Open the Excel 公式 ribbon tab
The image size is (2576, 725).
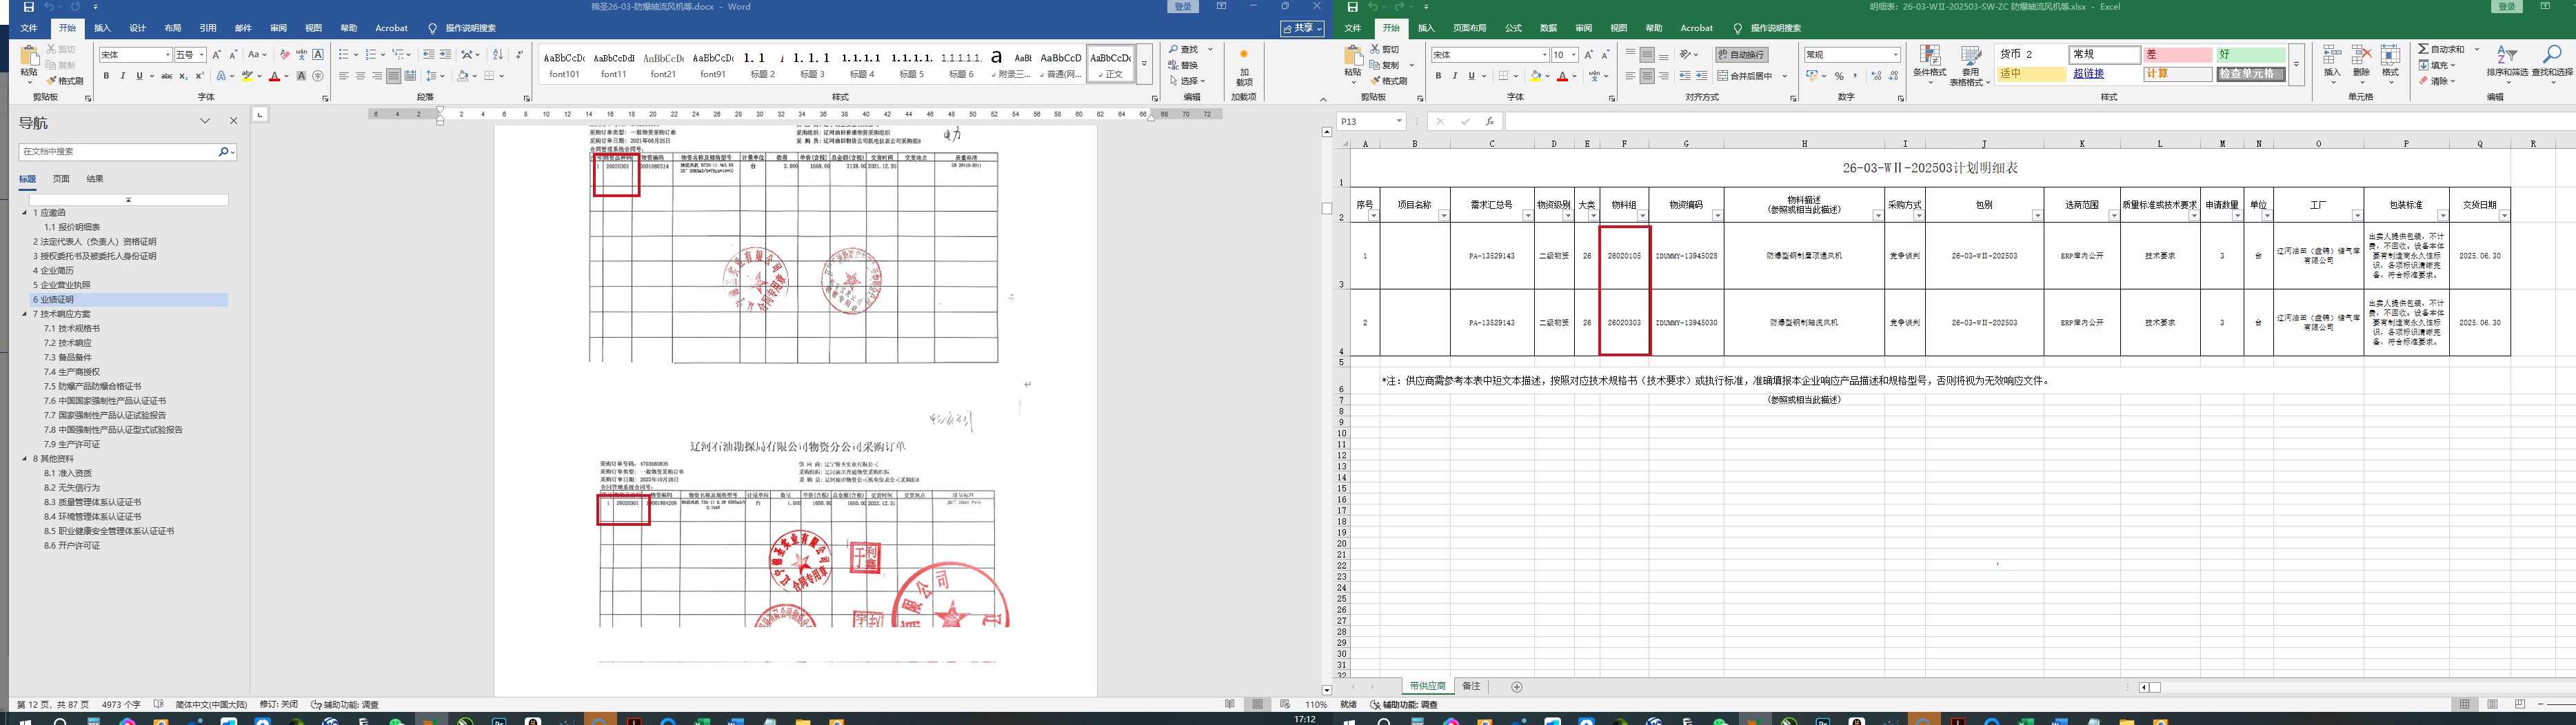coord(1513,28)
